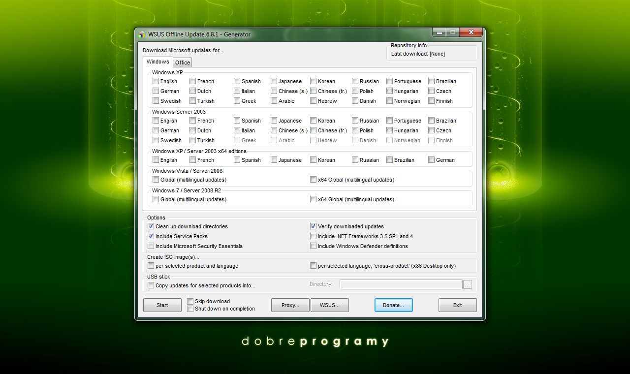Viewport: 630px width, 374px height.
Task: Open the WSUS... settings
Action: click(x=330, y=305)
